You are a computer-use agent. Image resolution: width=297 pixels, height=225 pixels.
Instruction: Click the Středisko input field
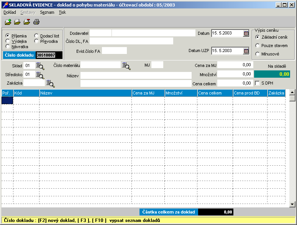tap(29, 75)
